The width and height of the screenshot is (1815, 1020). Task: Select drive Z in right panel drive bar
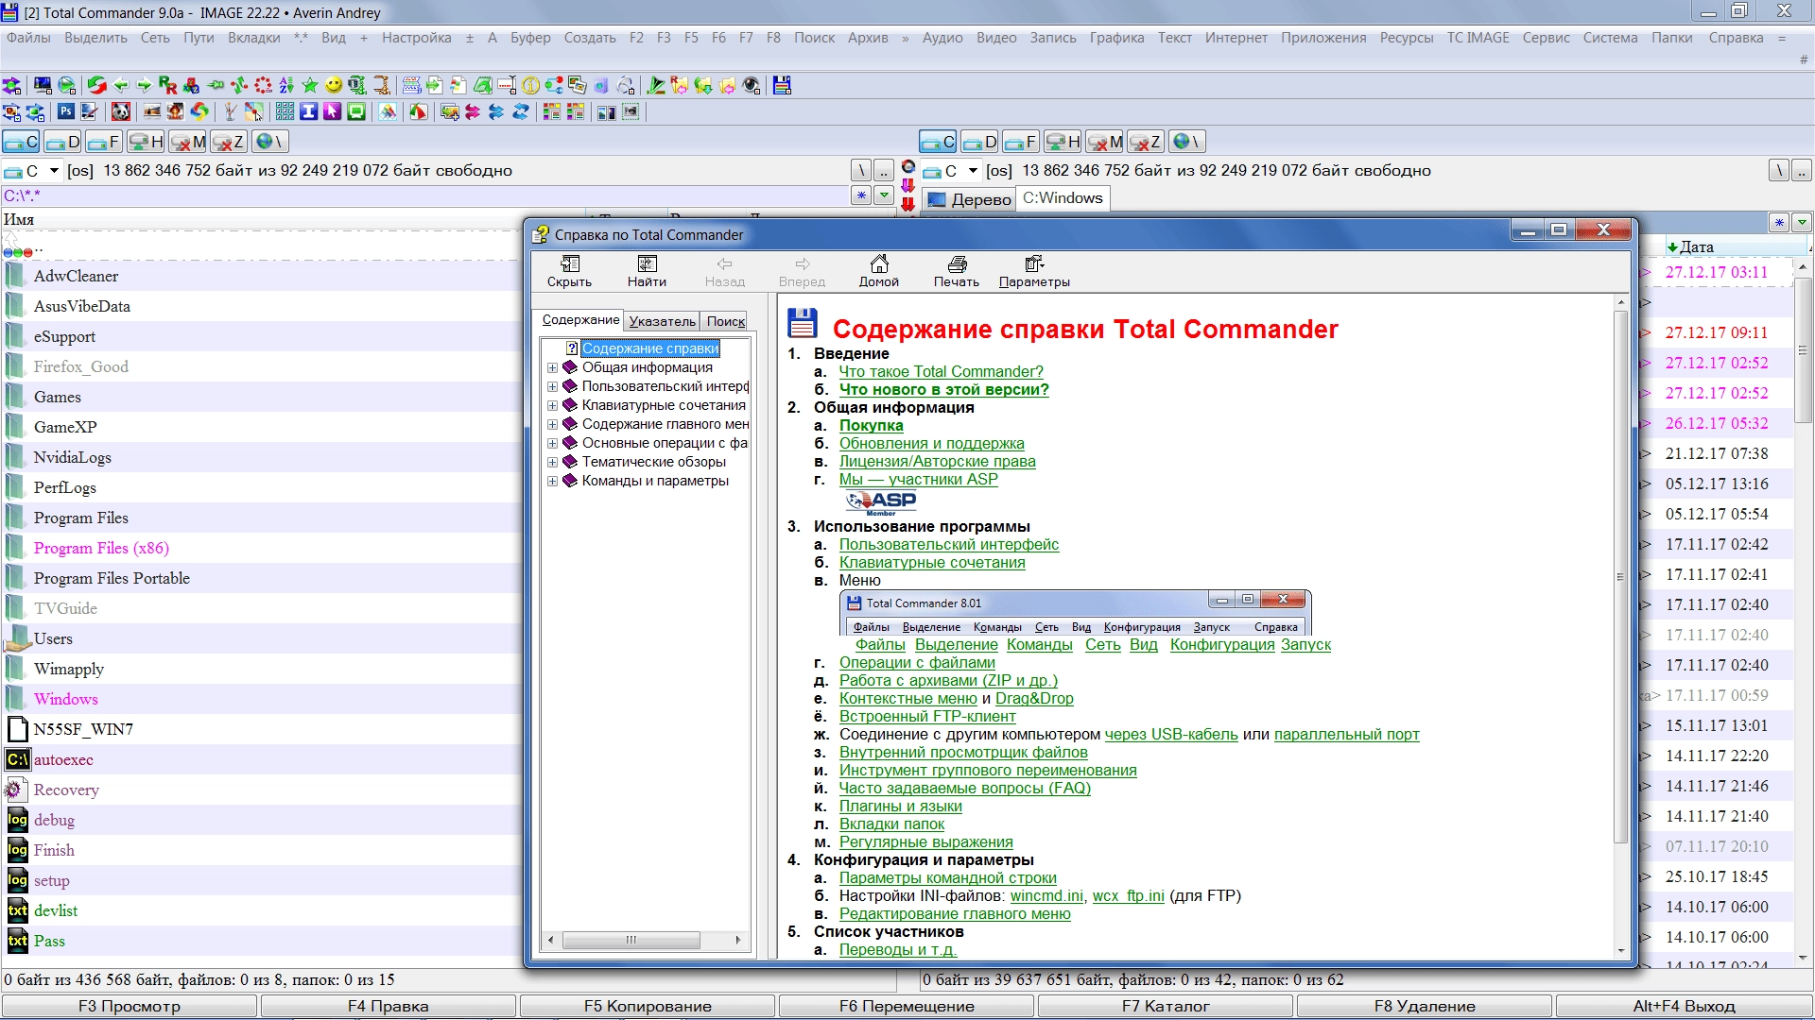(x=1145, y=142)
